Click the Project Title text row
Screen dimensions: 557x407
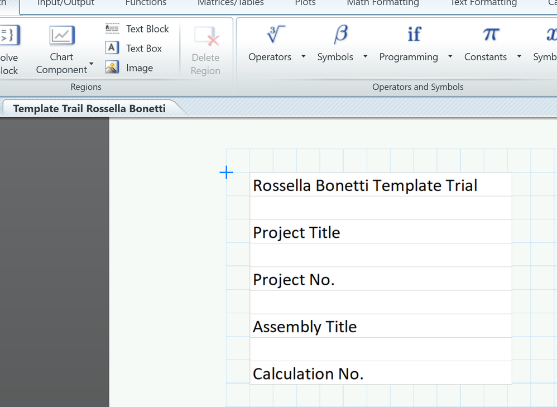point(380,232)
